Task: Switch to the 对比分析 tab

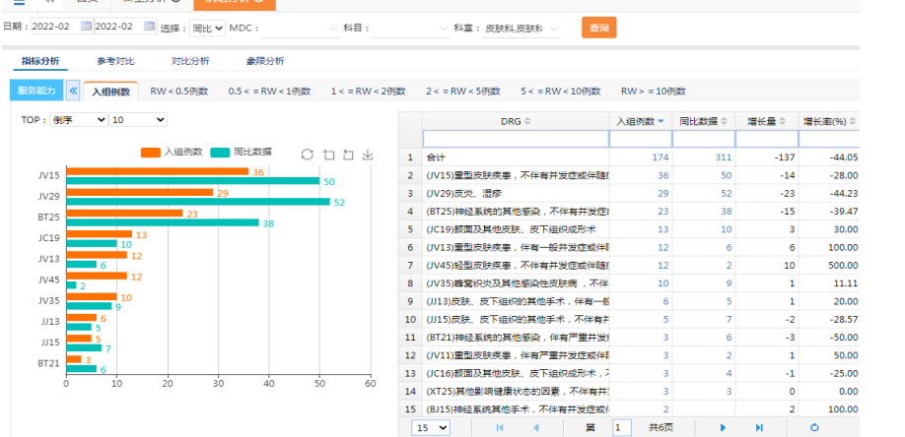Action: (190, 61)
